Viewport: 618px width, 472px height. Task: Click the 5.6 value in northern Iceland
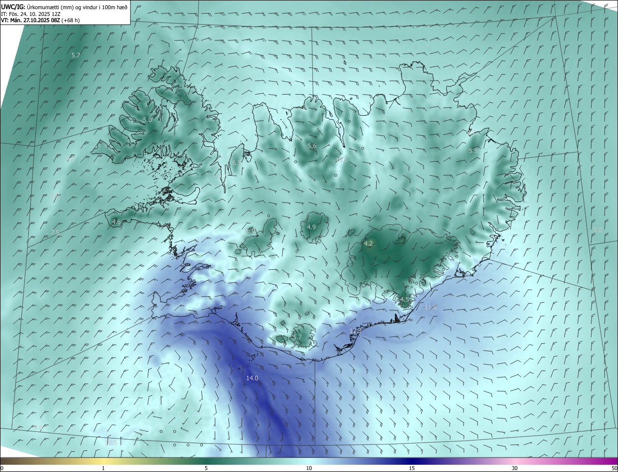312,146
